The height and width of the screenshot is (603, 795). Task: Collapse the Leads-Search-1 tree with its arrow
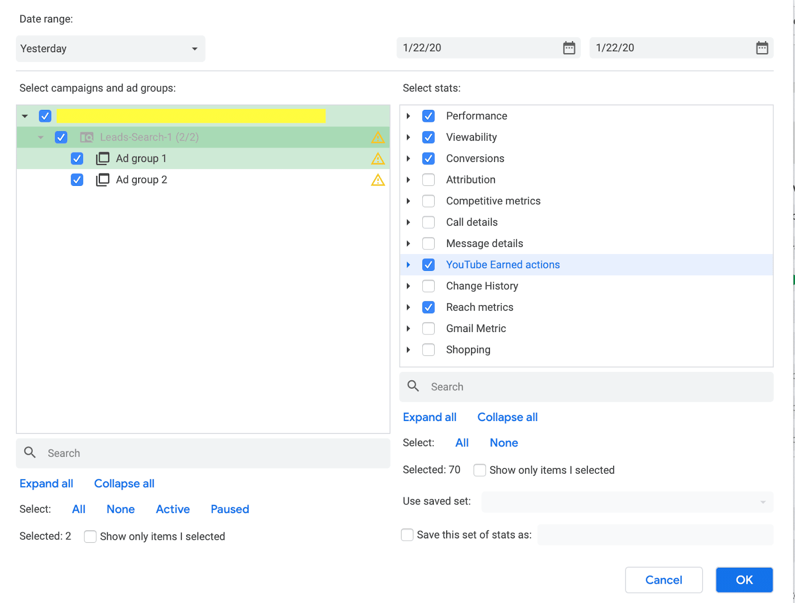point(41,137)
